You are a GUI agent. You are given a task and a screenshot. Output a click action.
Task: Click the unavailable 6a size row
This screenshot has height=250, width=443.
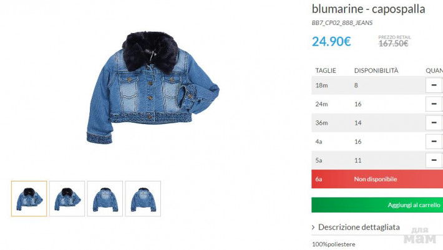377,179
